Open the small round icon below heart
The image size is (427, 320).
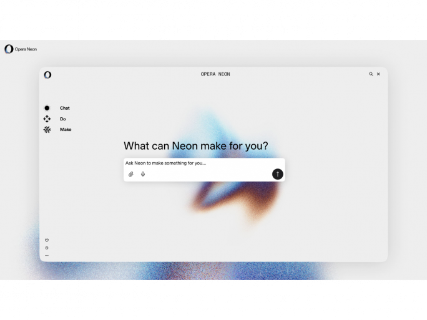[x=47, y=248]
